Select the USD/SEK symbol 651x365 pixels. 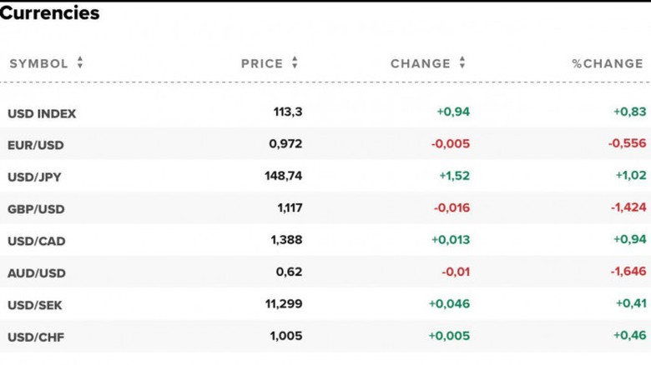pos(35,305)
